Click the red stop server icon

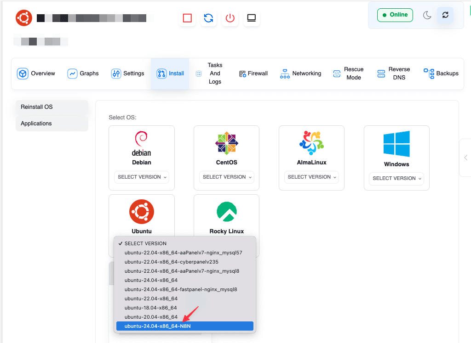[x=187, y=18]
